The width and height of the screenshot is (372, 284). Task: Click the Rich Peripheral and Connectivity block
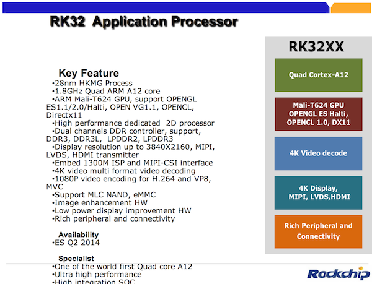[319, 231]
